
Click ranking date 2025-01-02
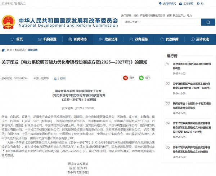click(179, 74)
